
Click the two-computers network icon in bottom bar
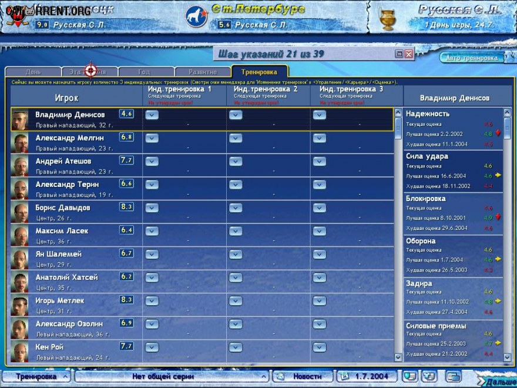tap(429, 376)
